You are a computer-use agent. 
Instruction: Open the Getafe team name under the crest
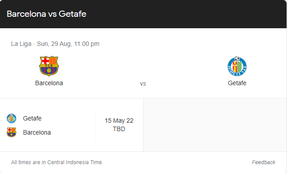pos(237,83)
